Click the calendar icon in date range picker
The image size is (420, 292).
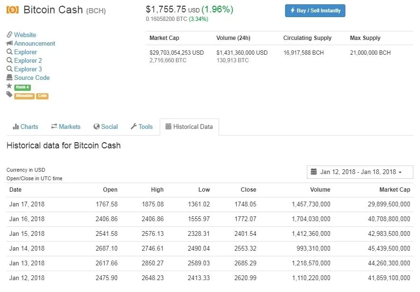tap(314, 172)
